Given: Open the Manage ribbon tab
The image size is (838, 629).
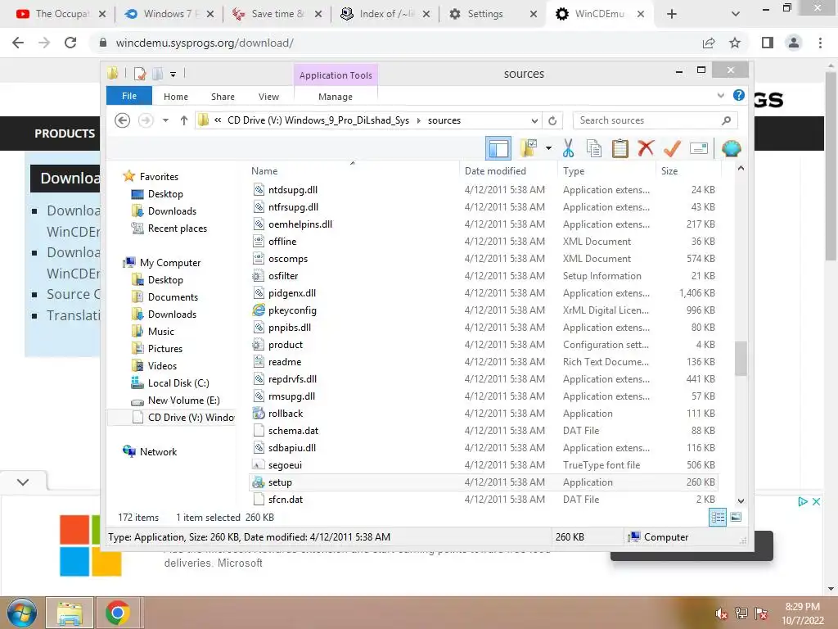Looking at the screenshot, I should click(x=335, y=97).
